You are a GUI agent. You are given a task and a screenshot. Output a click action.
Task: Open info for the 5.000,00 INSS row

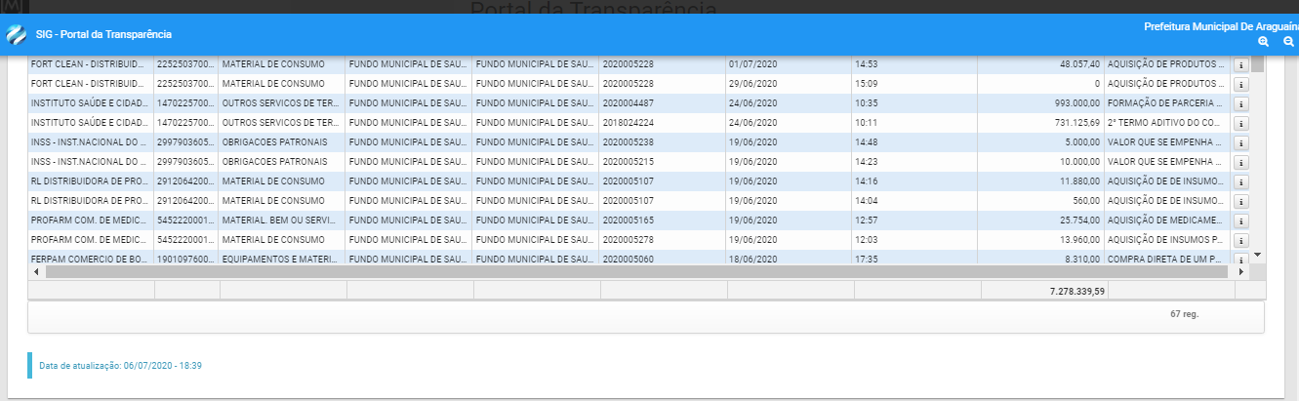tap(1241, 142)
